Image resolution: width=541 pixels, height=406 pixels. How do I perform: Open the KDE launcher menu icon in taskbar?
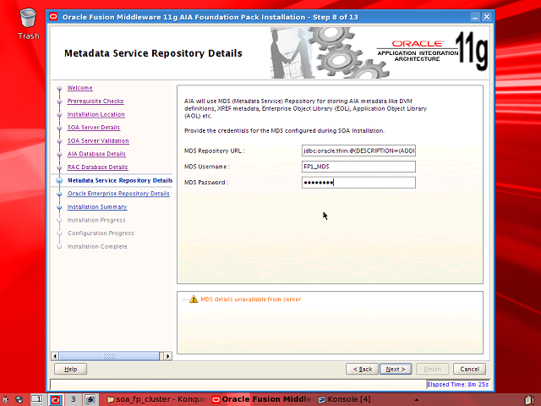tap(5, 399)
